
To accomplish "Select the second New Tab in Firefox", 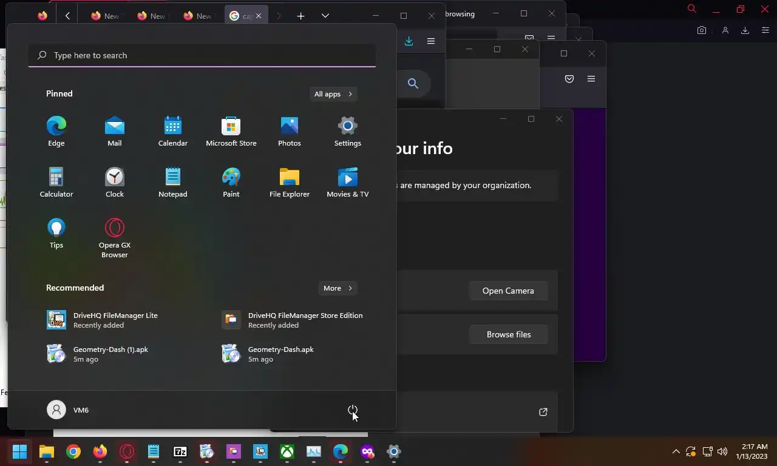I will pos(151,16).
